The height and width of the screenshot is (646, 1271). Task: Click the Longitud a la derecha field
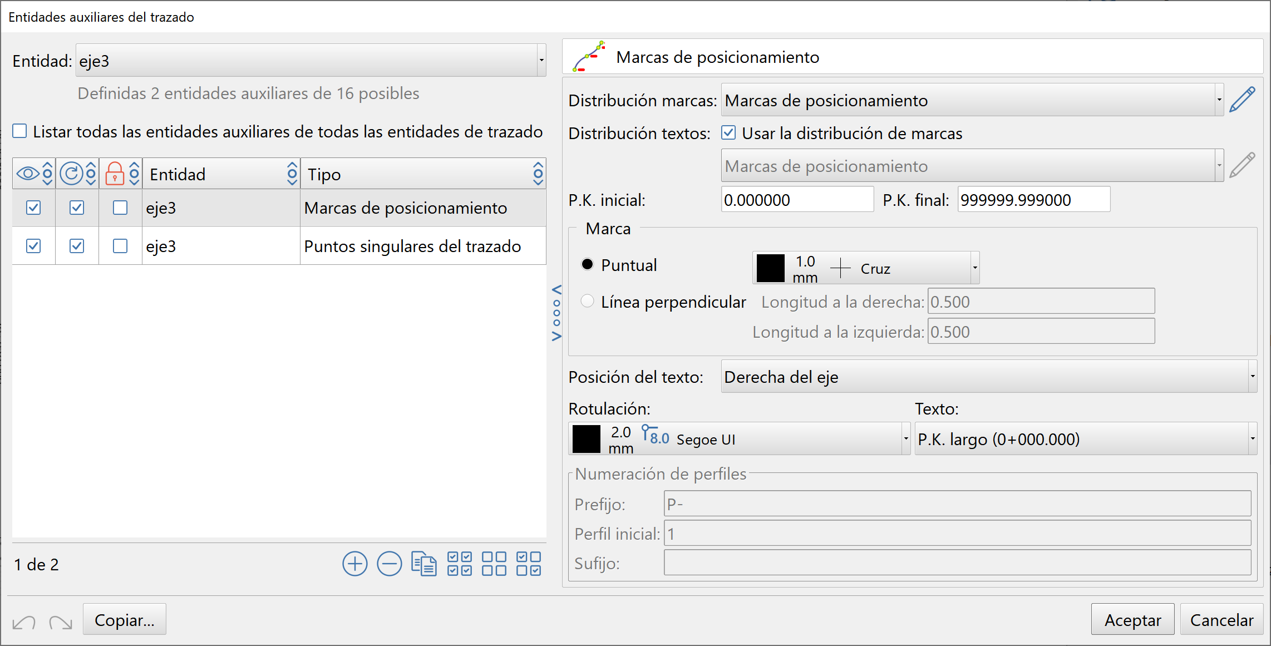point(1041,301)
